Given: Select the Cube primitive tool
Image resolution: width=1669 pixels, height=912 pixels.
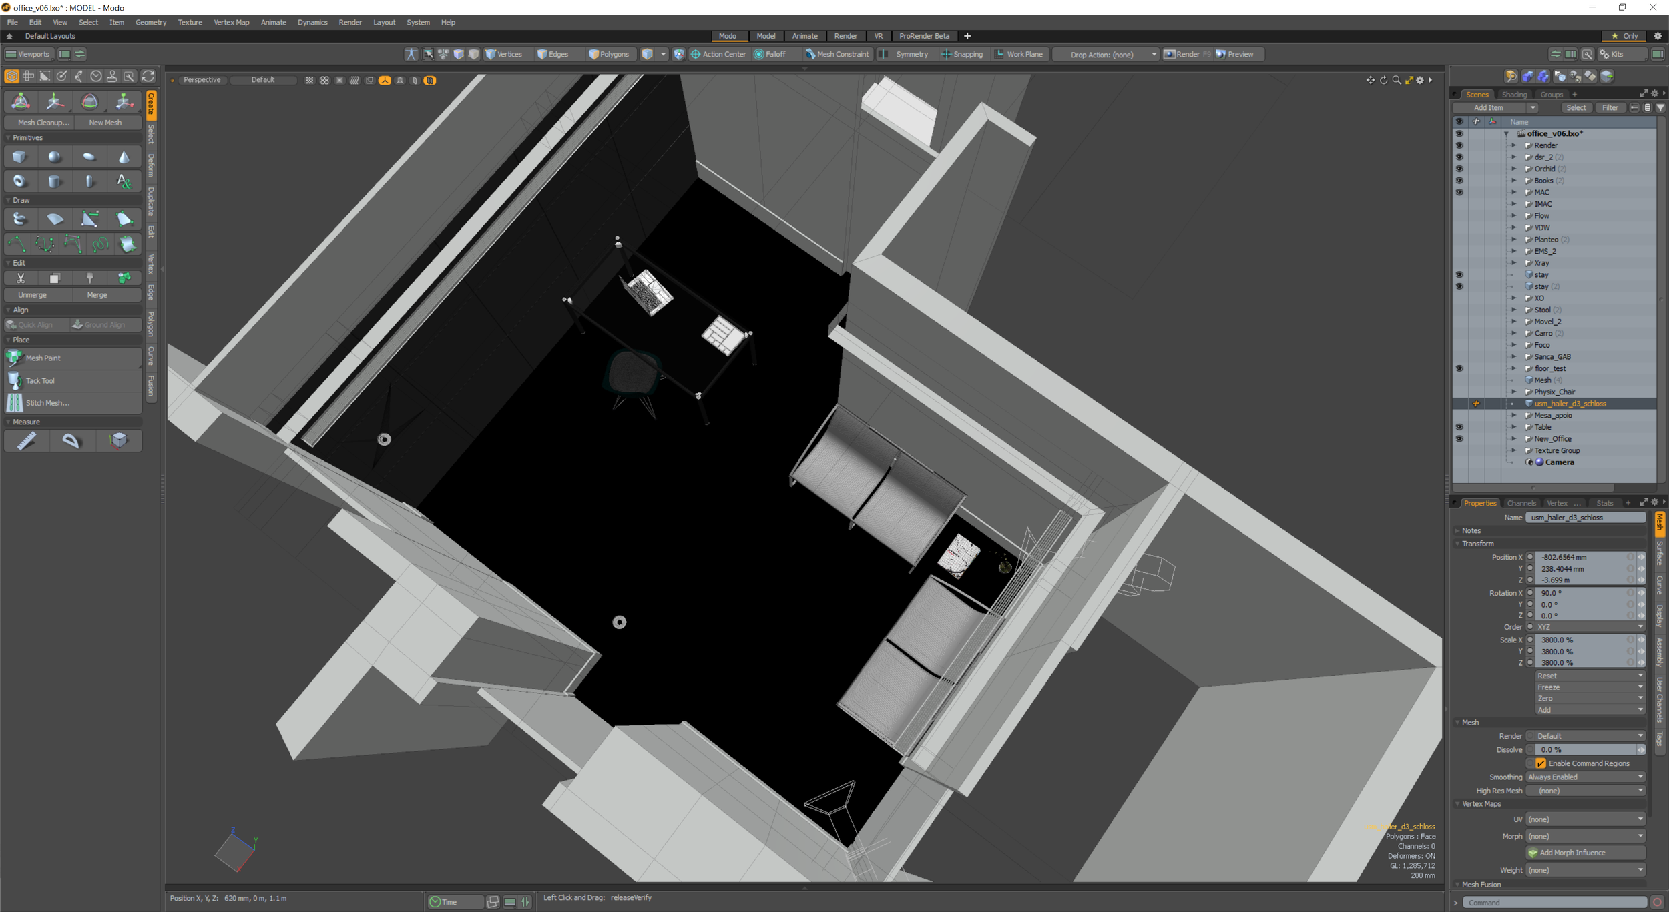Looking at the screenshot, I should click(x=19, y=157).
